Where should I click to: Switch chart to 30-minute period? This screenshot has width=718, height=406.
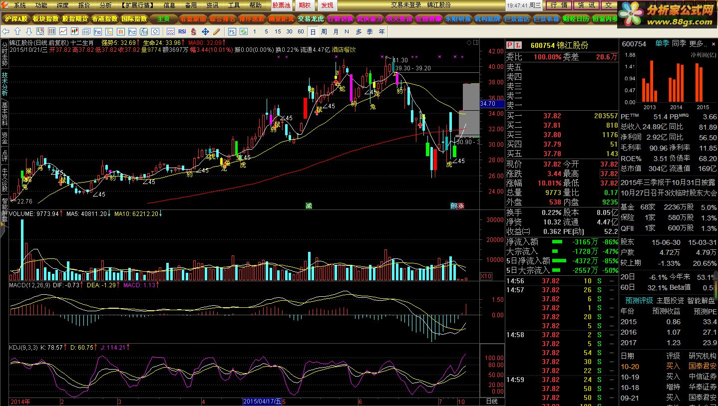pos(289,31)
